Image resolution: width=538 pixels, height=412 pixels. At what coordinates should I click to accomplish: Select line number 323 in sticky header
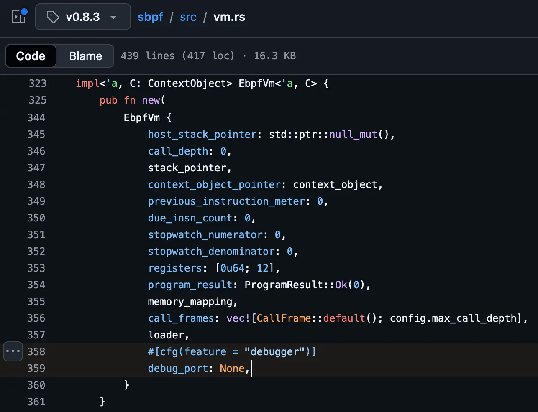click(37, 84)
